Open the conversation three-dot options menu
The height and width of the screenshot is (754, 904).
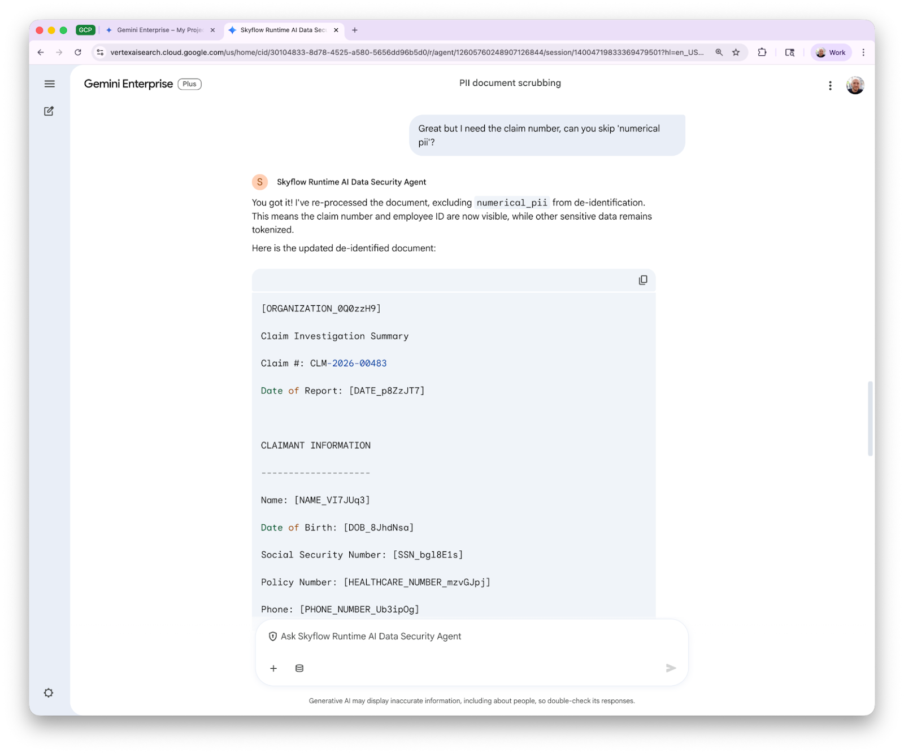(x=830, y=86)
